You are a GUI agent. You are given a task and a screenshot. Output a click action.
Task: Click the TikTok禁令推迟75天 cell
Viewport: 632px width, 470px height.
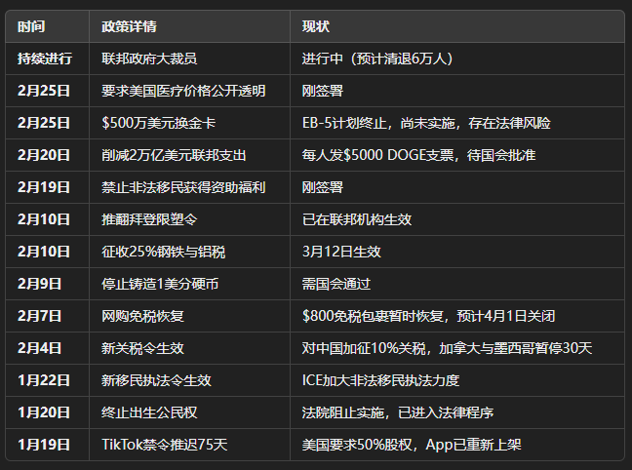pos(164,445)
